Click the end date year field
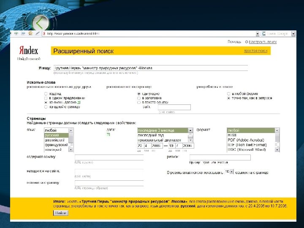Viewport: 304px width, 228px height. tap(188, 146)
